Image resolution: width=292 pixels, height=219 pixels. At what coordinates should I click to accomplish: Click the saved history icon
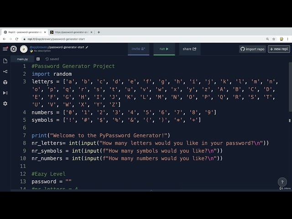47,59
